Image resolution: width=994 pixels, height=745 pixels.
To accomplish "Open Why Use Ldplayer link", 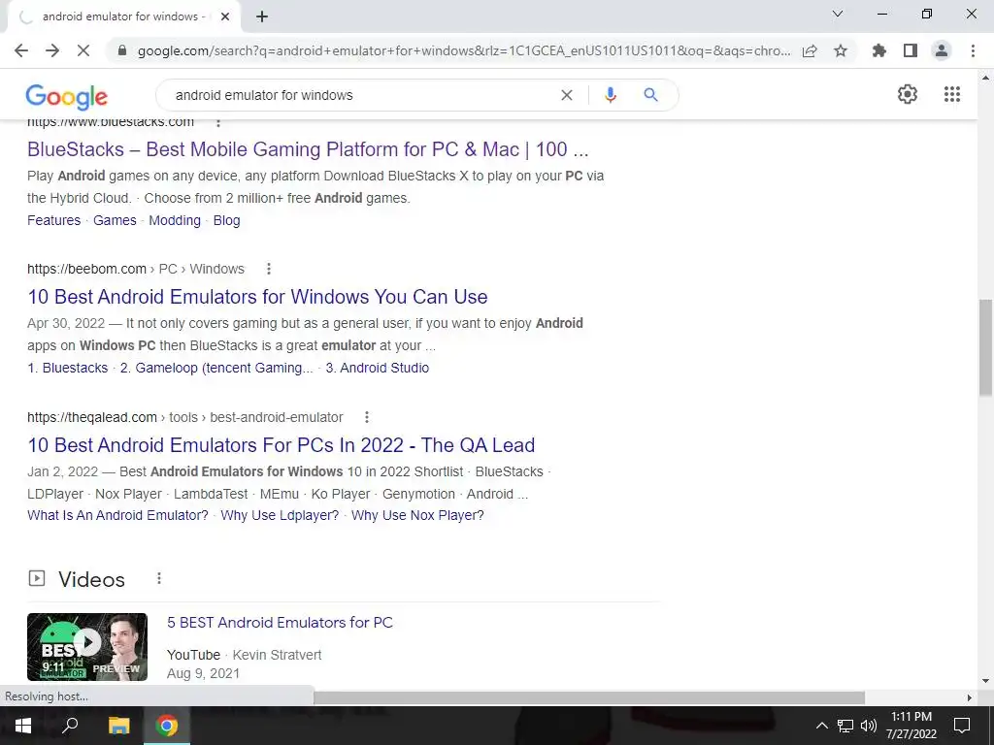I will 281,516.
